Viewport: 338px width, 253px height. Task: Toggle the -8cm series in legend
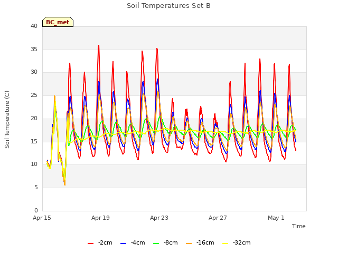click(165, 242)
